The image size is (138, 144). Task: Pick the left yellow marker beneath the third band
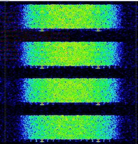(x=42, y=104)
